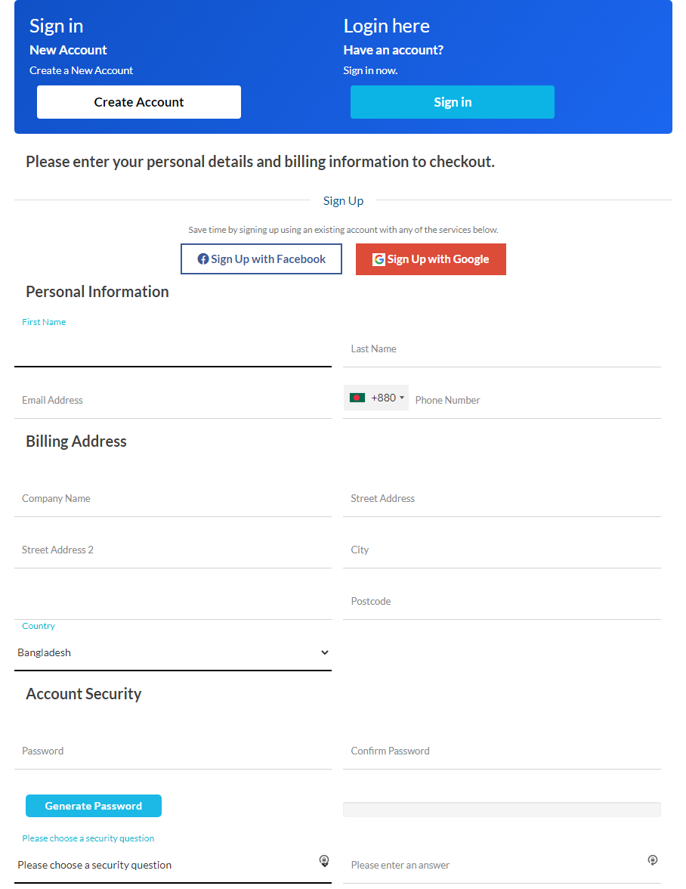686x889 pixels.
Task: Click Generate Password button
Action: click(94, 806)
